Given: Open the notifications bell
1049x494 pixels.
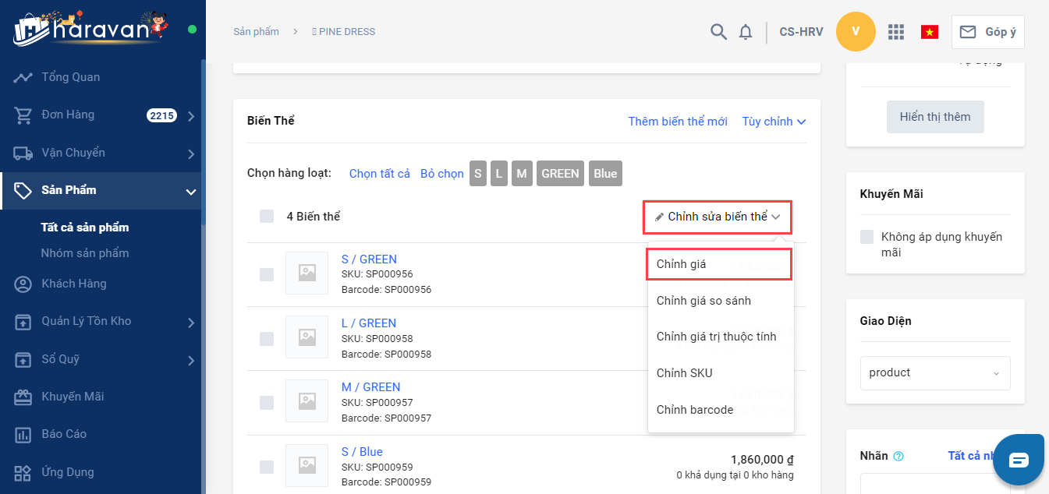Looking at the screenshot, I should click(x=746, y=32).
